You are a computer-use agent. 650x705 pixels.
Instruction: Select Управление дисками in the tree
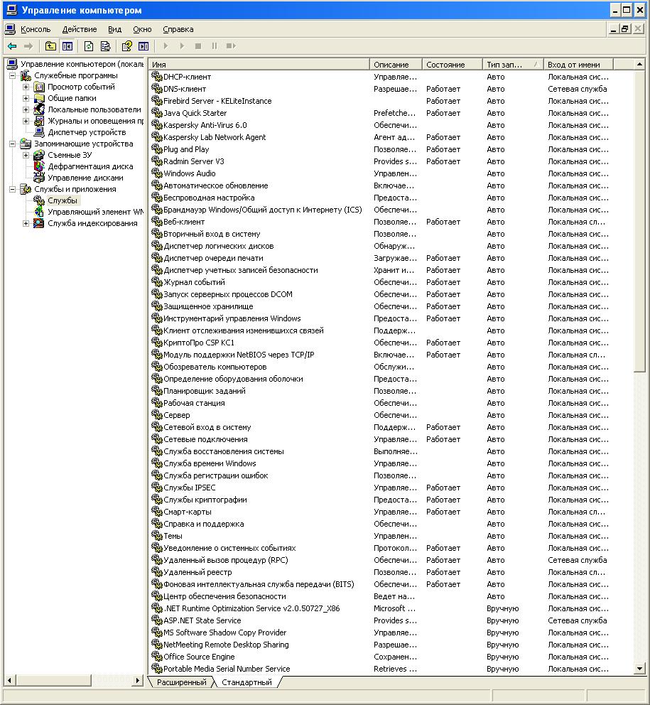pyautogui.click(x=85, y=178)
